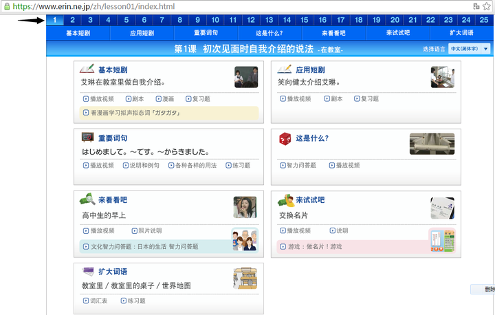
Task: Click 词汇表 under 扩大词语
Action: (x=96, y=301)
